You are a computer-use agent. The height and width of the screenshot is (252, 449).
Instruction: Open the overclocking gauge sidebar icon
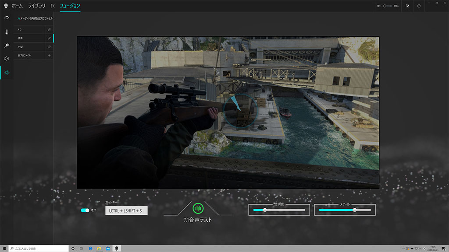pos(7,18)
